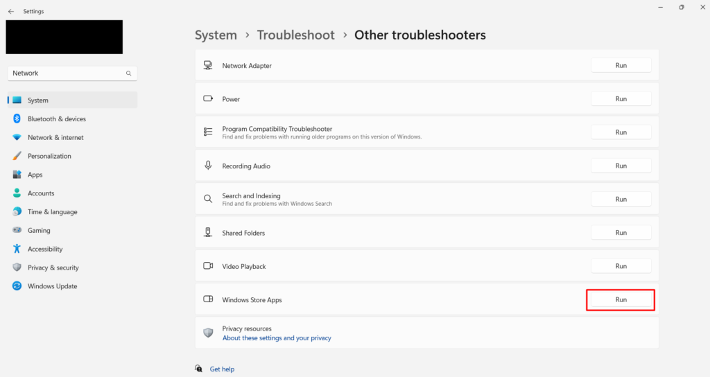The image size is (710, 377).
Task: Go to Accounts settings
Action: (41, 193)
